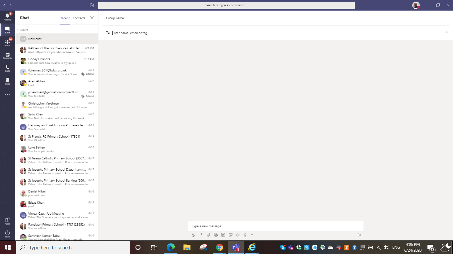Image resolution: width=453 pixels, height=254 pixels.
Task: Attach a file using the paperclip icon
Action: 208,235
